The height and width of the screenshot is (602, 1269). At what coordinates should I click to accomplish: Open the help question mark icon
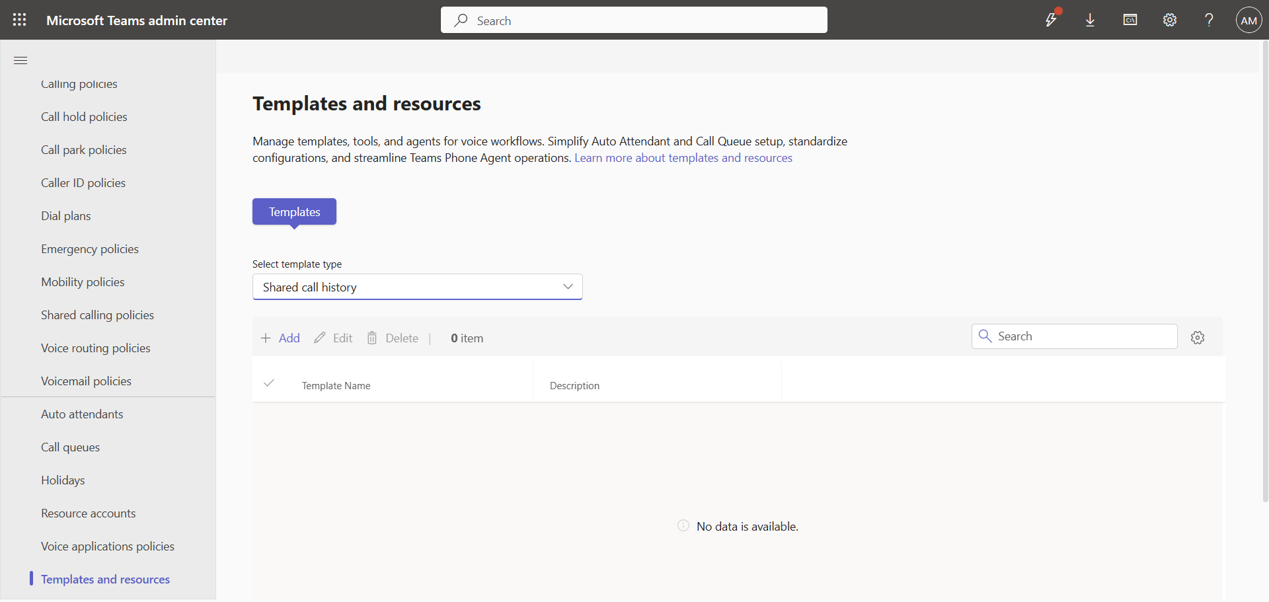1209,20
